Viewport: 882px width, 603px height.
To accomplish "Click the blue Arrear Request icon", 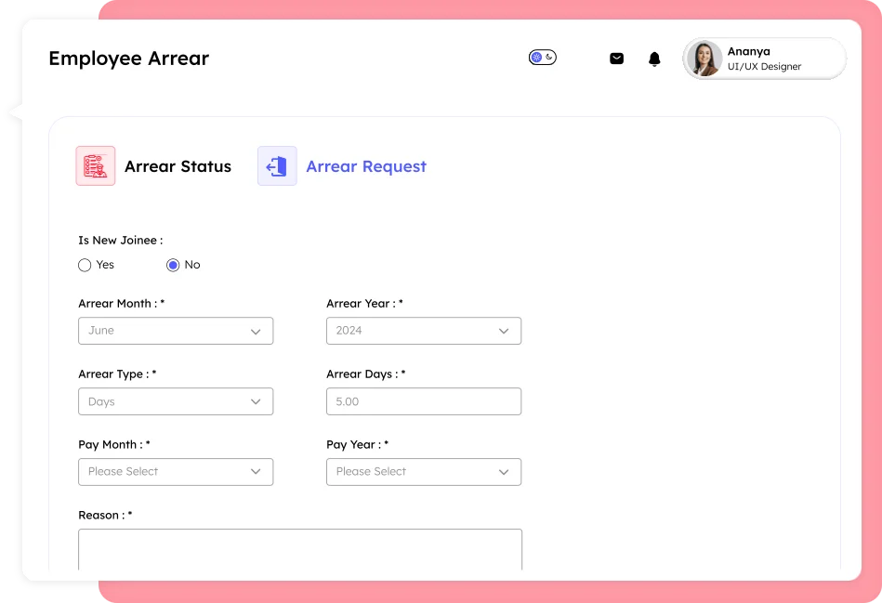I will coord(277,166).
